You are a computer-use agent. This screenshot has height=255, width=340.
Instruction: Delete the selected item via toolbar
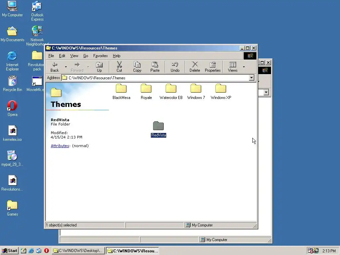[195, 67]
